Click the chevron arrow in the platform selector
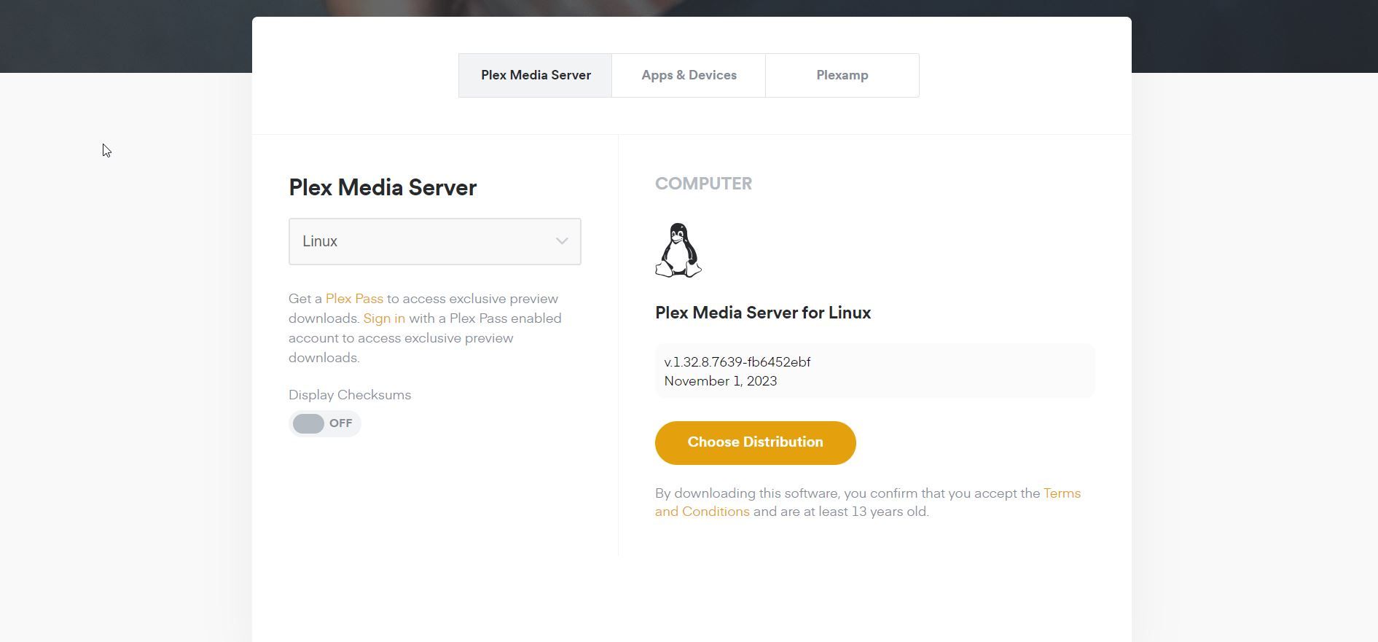Image resolution: width=1378 pixels, height=642 pixels. (561, 241)
